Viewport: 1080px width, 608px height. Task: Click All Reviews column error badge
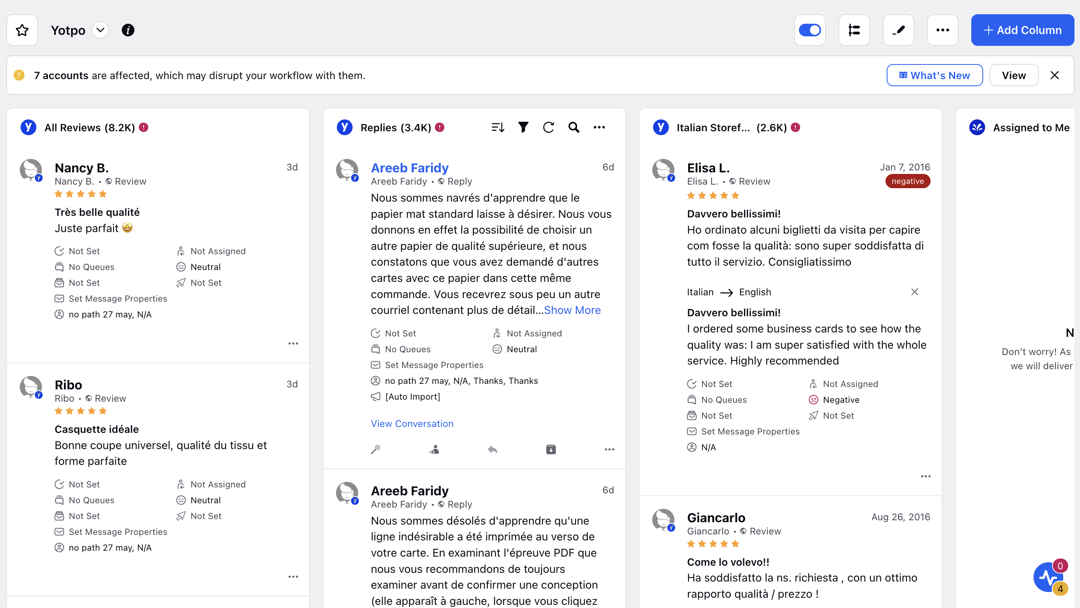[x=143, y=127]
